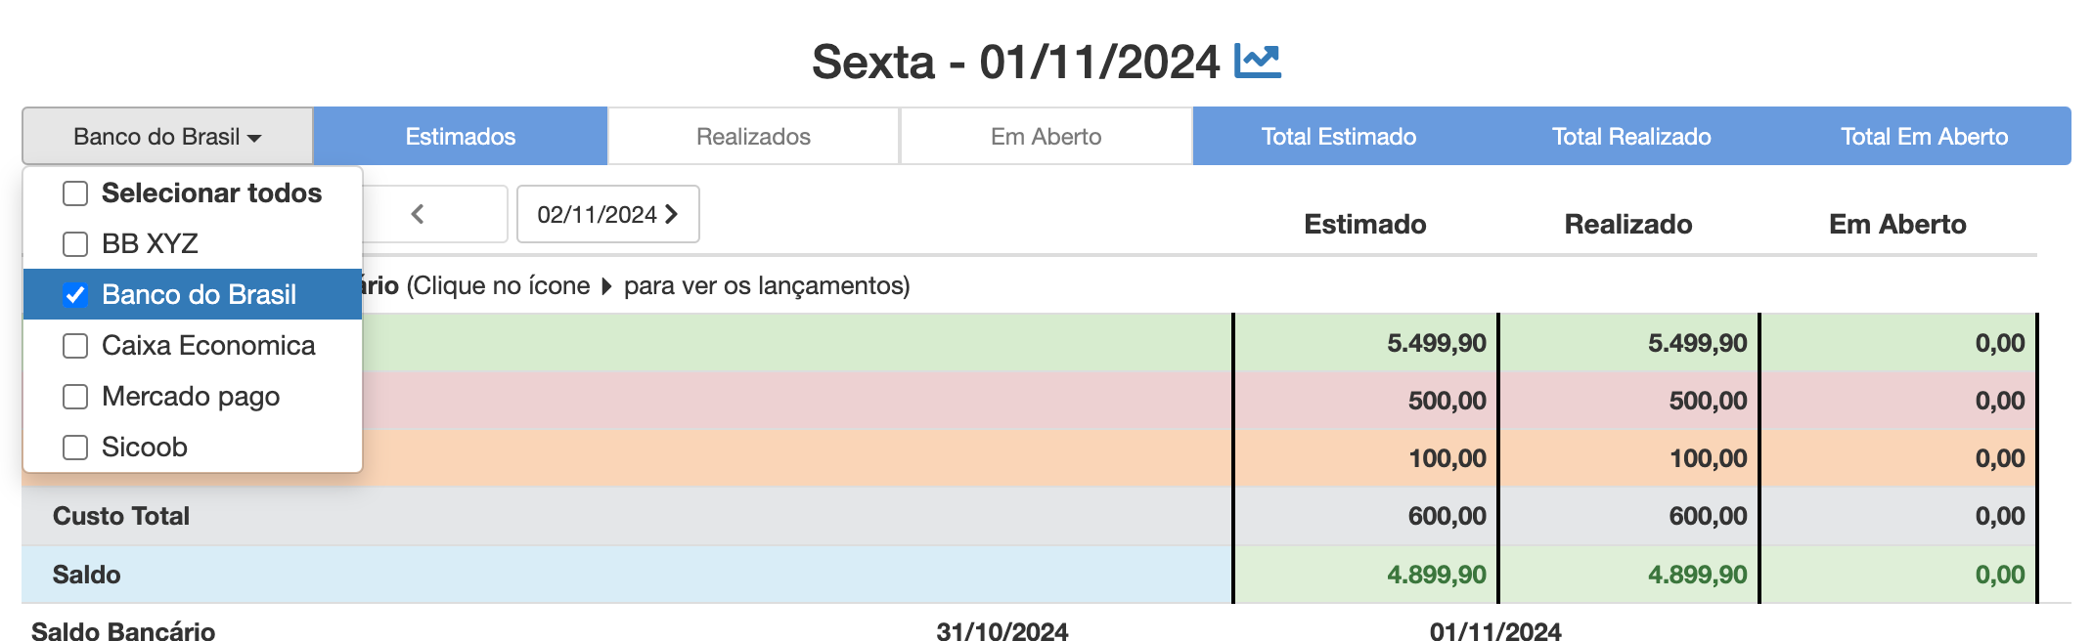The width and height of the screenshot is (2093, 641).
Task: Tick the Sicoob checkbox
Action: pos(75,448)
